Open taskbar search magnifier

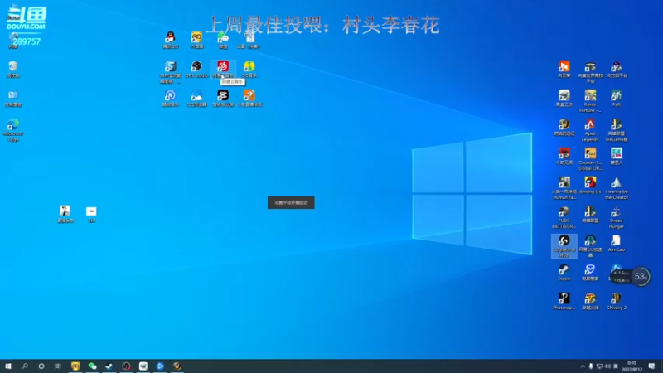25,366
